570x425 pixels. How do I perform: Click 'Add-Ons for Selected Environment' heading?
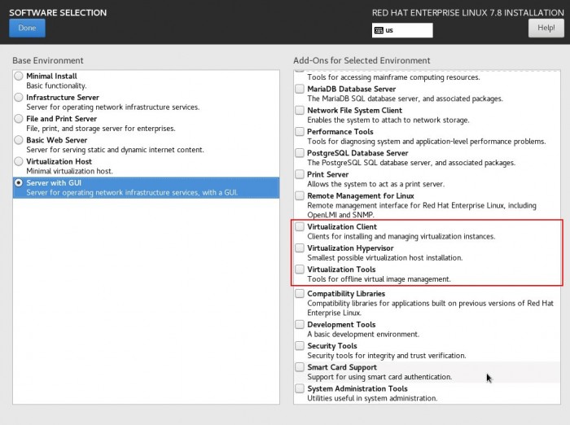362,60
